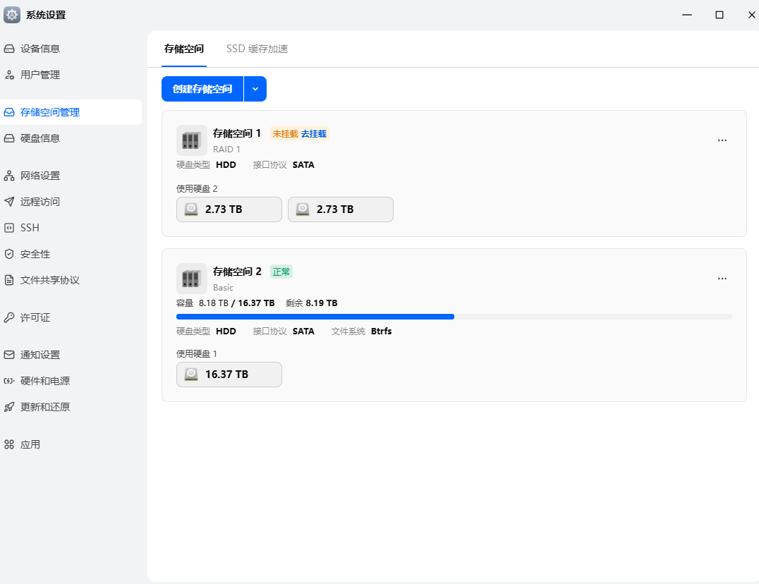Image resolution: width=759 pixels, height=584 pixels.
Task: Open more options for 存储空间 1
Action: (x=722, y=140)
